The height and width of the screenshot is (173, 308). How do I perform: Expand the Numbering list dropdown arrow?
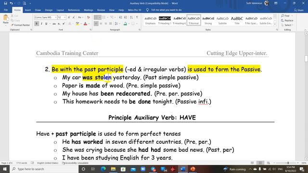107,17
